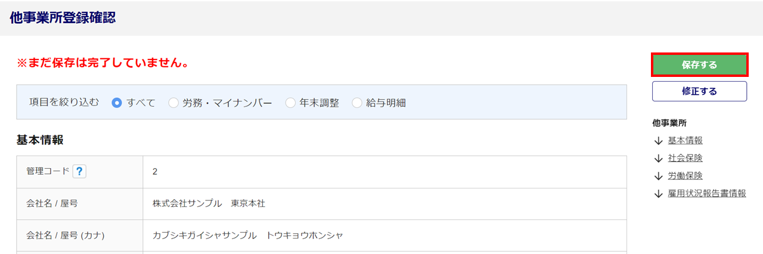Click the kana value カブシキガイシャサンプル トウキョウホンシャ
The width and height of the screenshot is (763, 254).
247,236
